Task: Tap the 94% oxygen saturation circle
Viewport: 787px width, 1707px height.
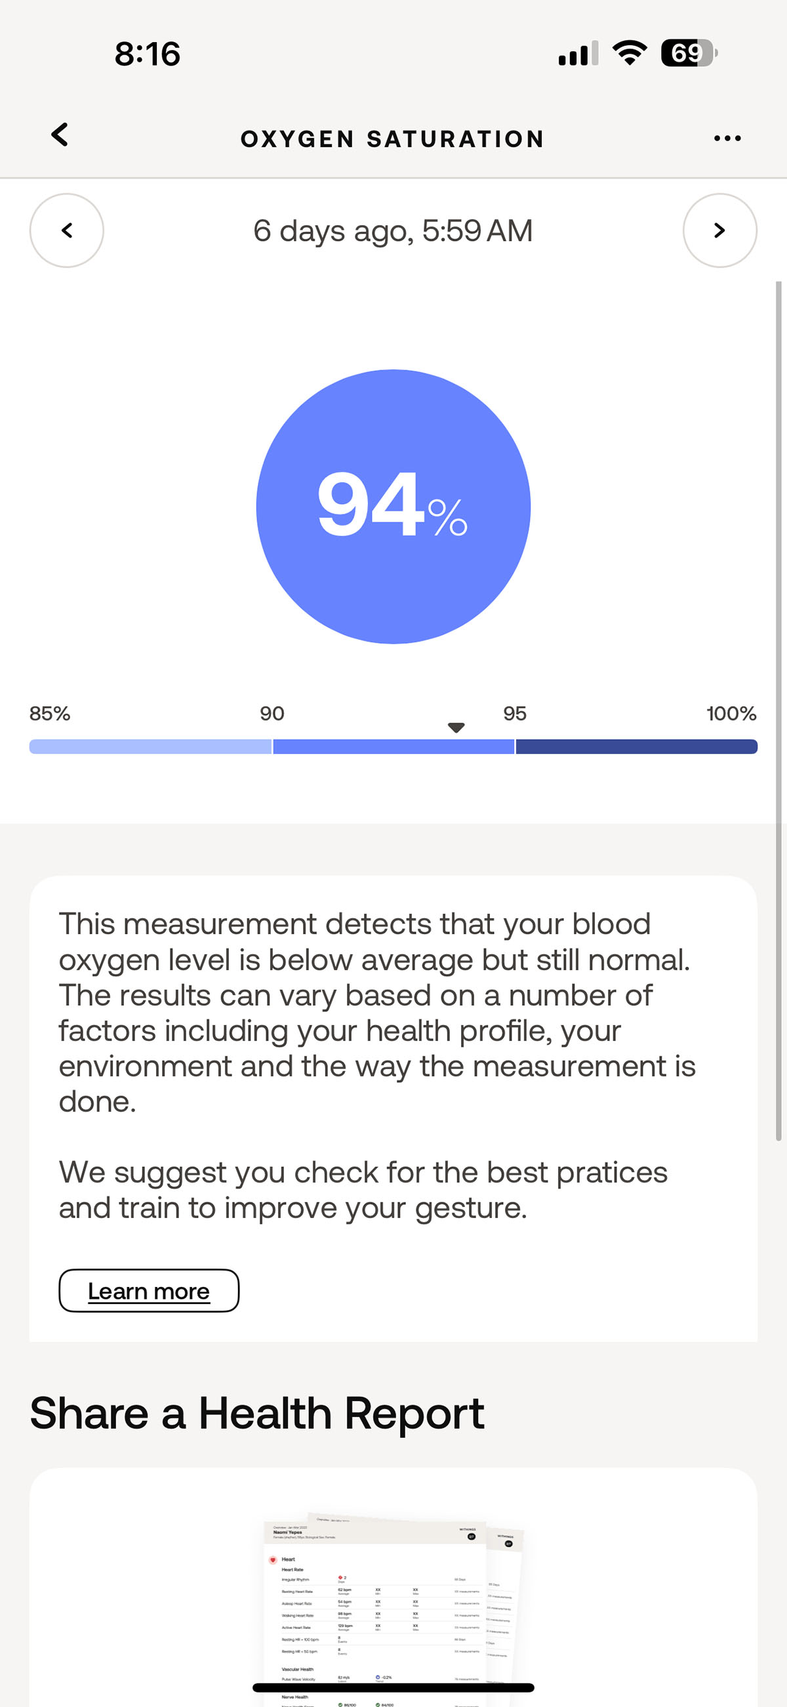Action: pos(393,506)
